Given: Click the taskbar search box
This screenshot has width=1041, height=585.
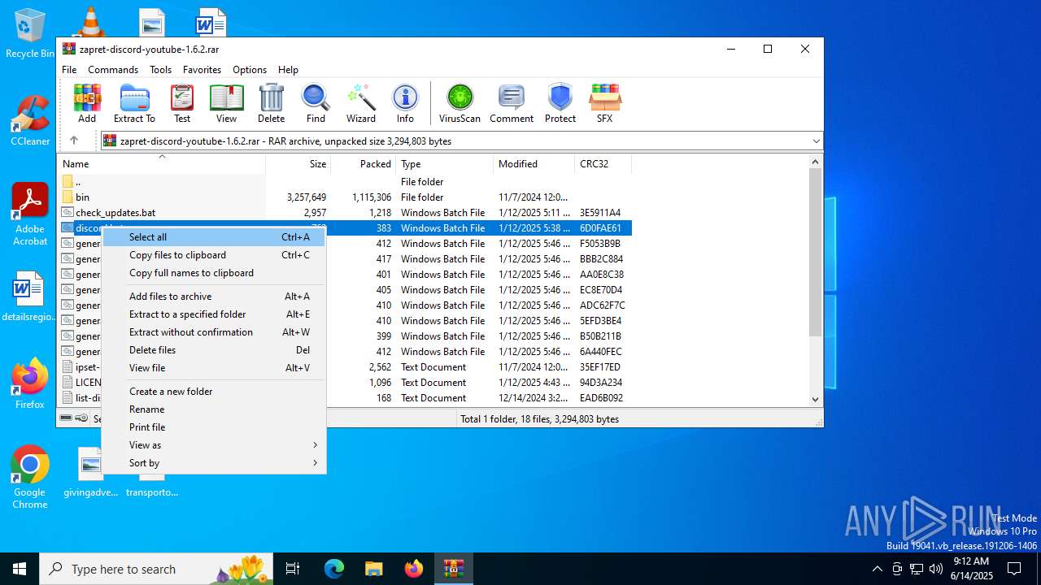Looking at the screenshot, I should (155, 569).
